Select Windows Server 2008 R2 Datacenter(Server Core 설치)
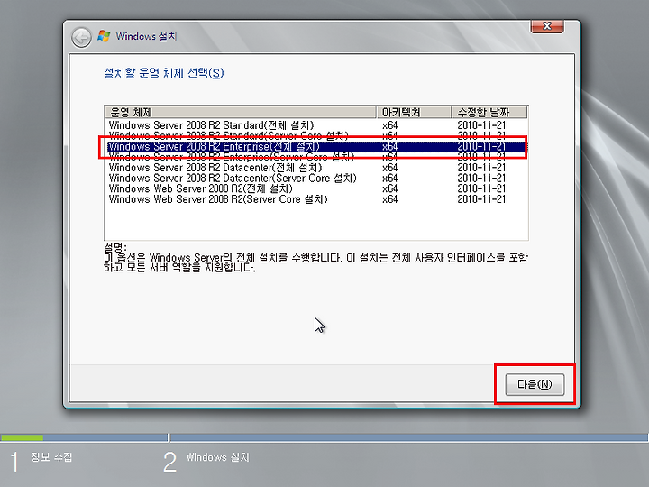The width and height of the screenshot is (649, 487). (316, 178)
